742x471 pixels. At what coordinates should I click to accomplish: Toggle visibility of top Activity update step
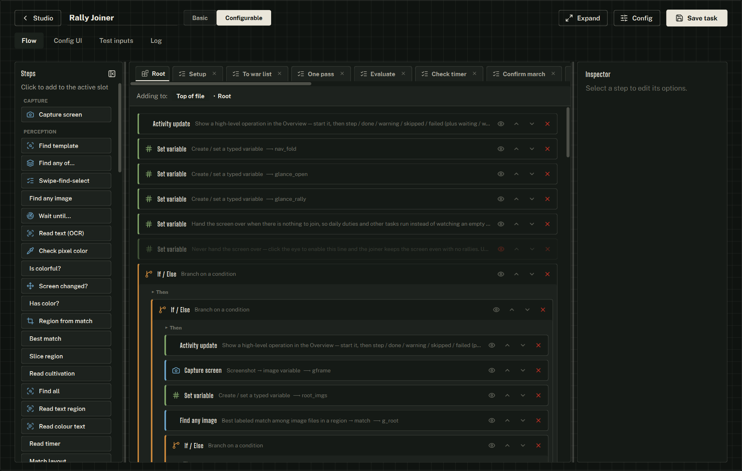(501, 124)
